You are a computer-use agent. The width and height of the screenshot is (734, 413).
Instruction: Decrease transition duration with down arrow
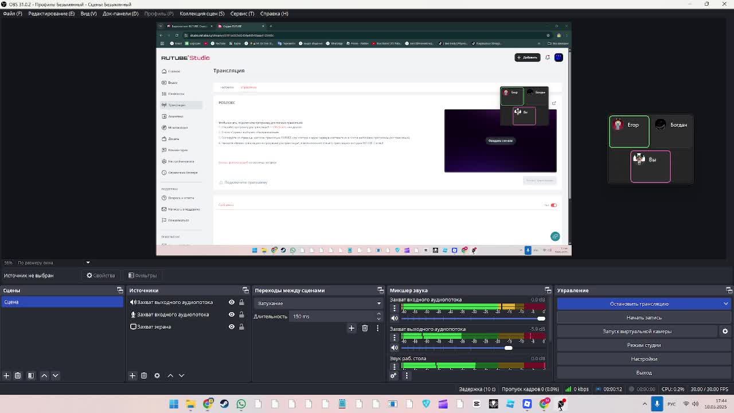[378, 318]
